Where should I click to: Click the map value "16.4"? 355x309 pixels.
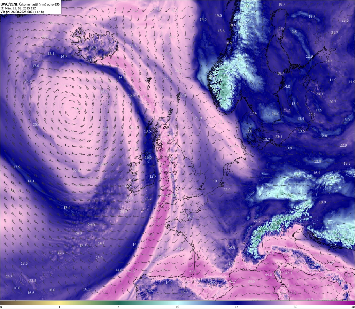[x=317, y=173]
